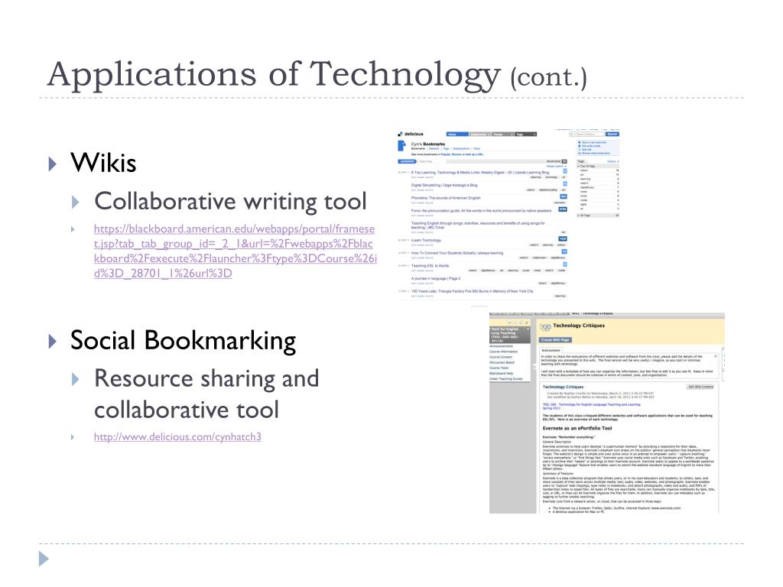Open Course Information in Blackboard menu
Viewport: 783px width, 587px height.
[503, 352]
